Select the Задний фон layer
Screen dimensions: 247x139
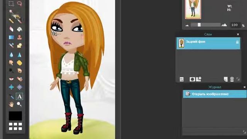click(208, 43)
